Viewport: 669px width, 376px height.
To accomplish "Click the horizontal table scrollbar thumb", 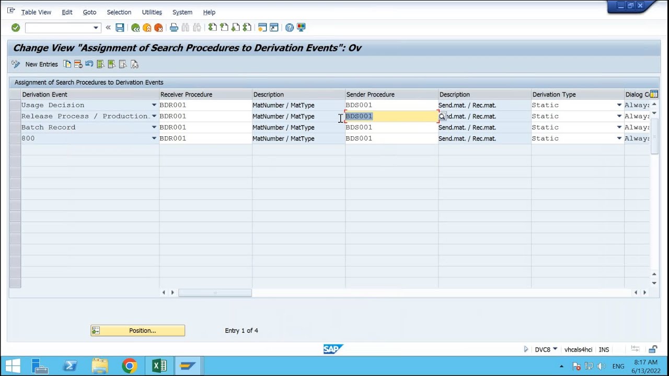I will pos(215,293).
